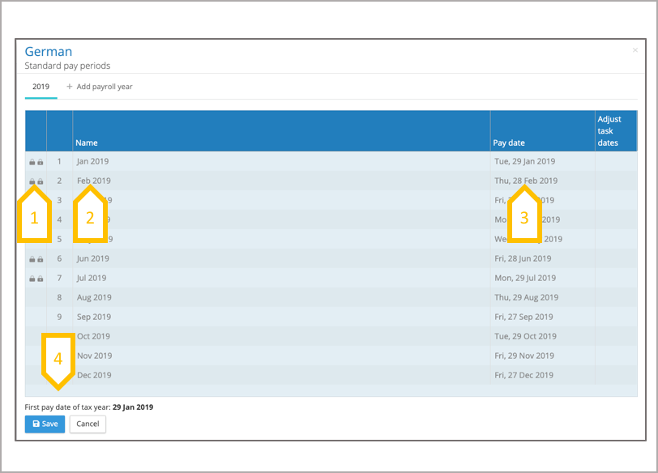658x473 pixels.
Task: Click the Name column header
Action: [87, 143]
